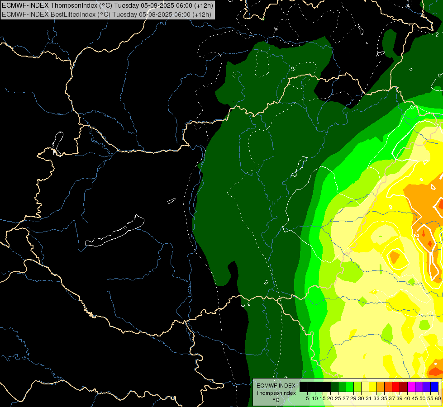The height and width of the screenshot is (407, 443).
Task: Pick the red 37–39 legend swatch
Action: tap(396, 387)
